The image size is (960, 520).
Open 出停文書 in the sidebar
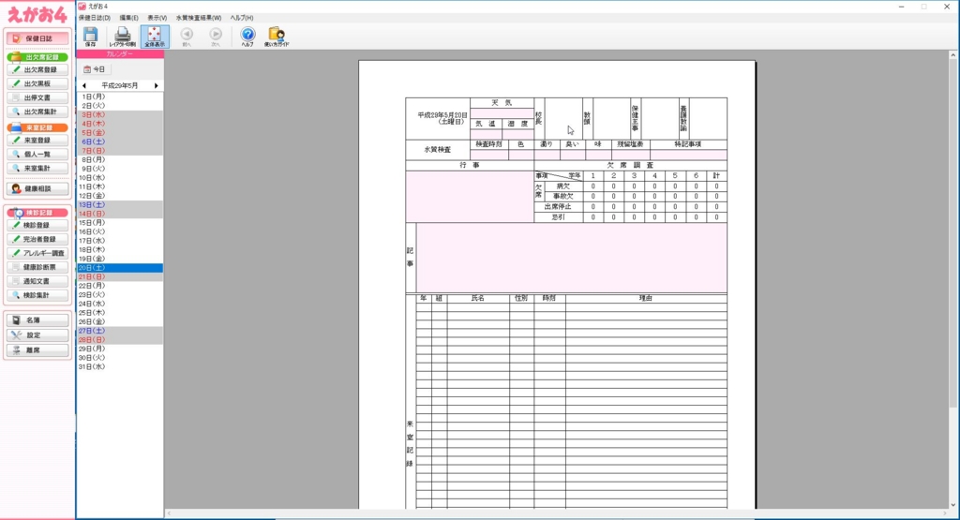[37, 97]
